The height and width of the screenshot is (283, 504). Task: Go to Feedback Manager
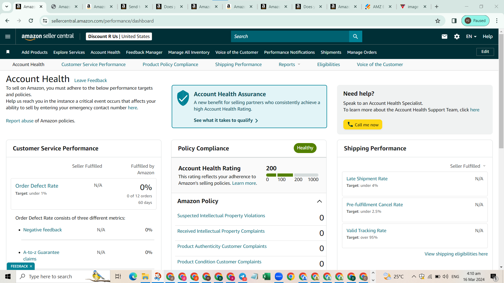144,52
